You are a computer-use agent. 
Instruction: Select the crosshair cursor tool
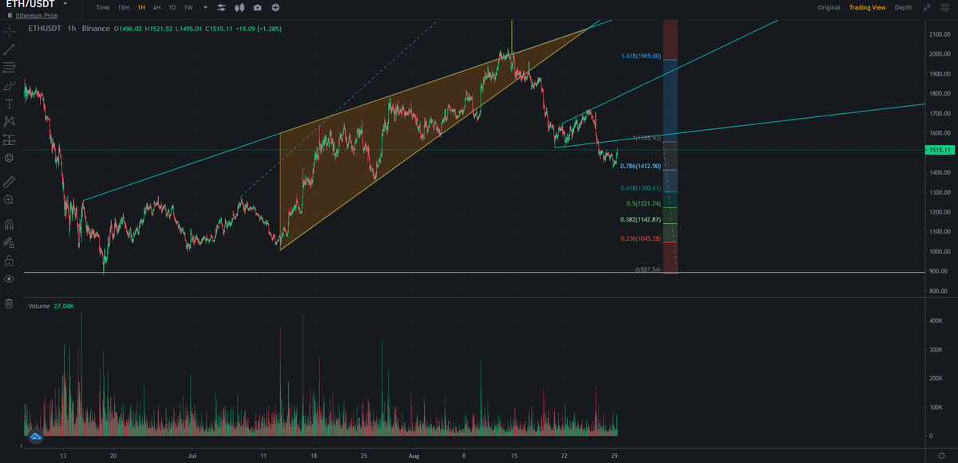(9, 31)
